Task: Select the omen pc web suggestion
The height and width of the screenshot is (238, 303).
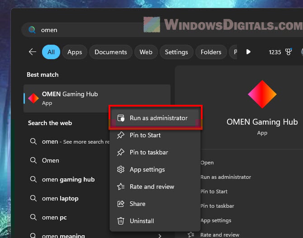Action: (x=66, y=217)
